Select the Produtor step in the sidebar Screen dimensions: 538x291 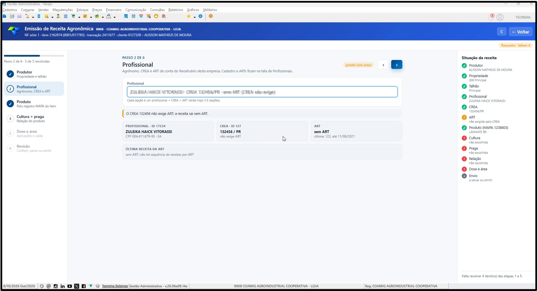point(34,74)
